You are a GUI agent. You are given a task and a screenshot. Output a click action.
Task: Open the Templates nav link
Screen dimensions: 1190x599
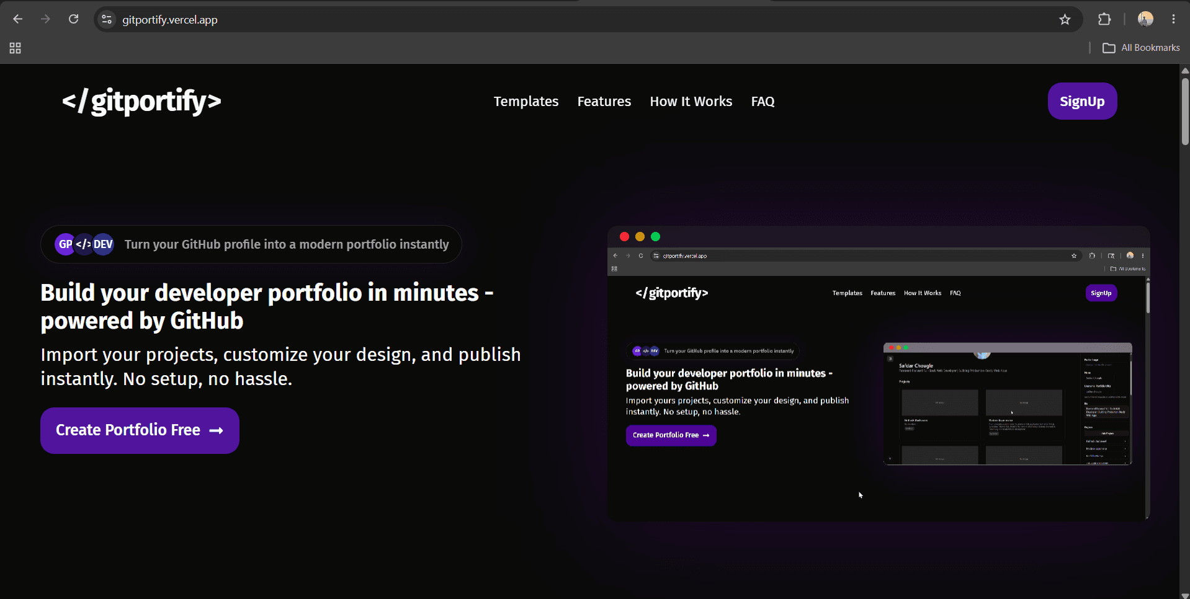point(526,101)
